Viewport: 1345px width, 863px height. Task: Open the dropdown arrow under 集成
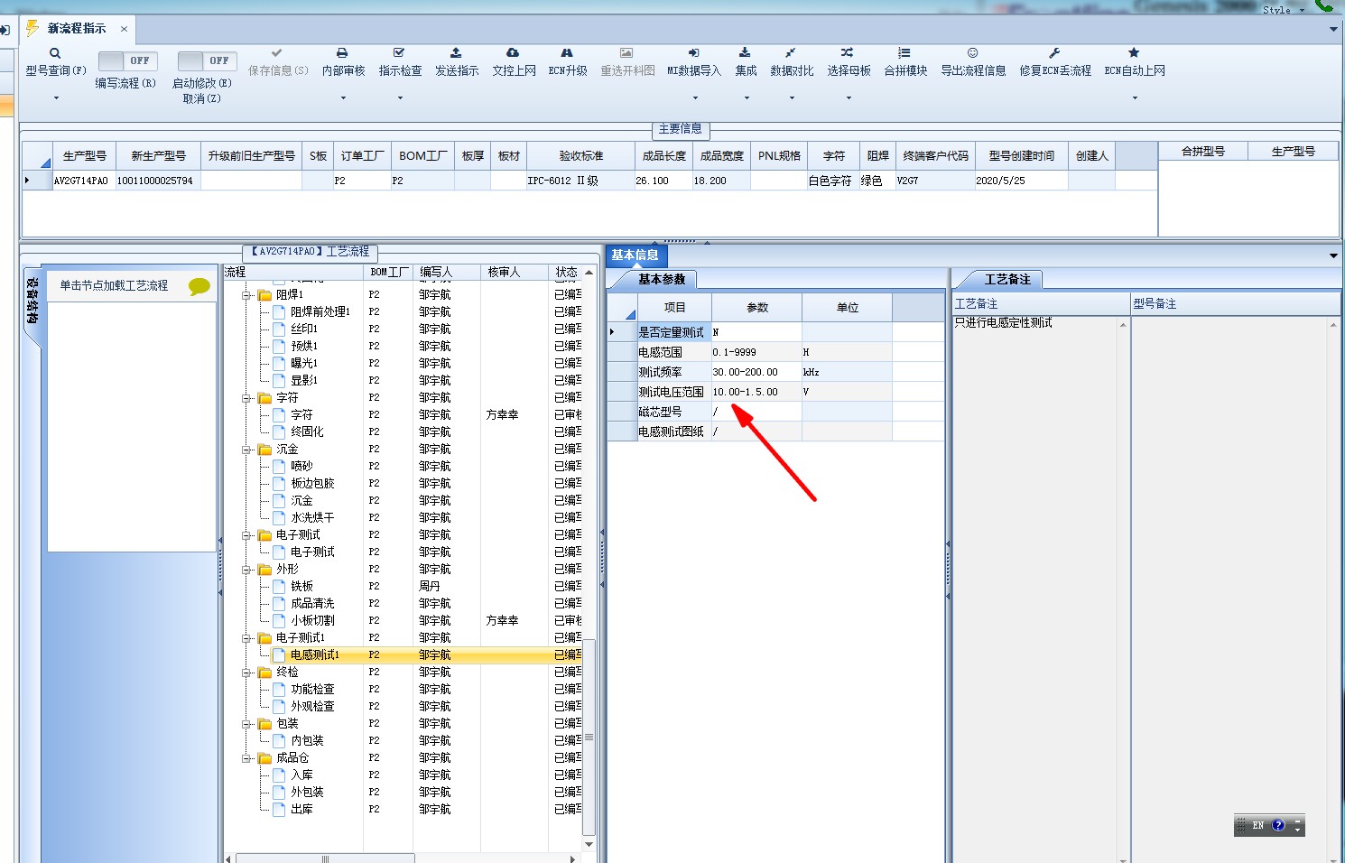pyautogui.click(x=746, y=97)
